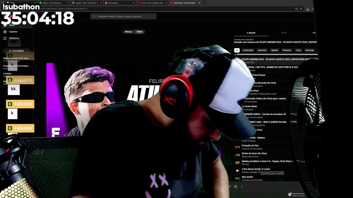Close the Instagram browser tab
This screenshot has width=353, height=198.
coord(134,3)
